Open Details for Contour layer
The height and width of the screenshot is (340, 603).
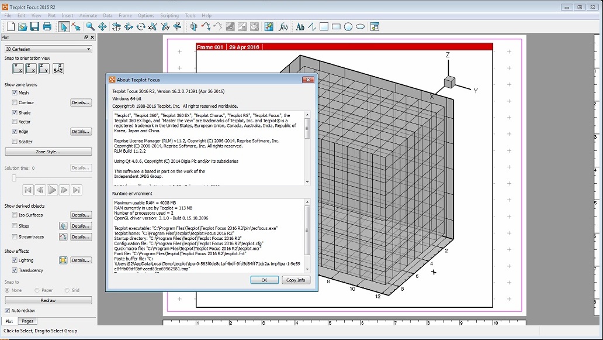pos(81,103)
